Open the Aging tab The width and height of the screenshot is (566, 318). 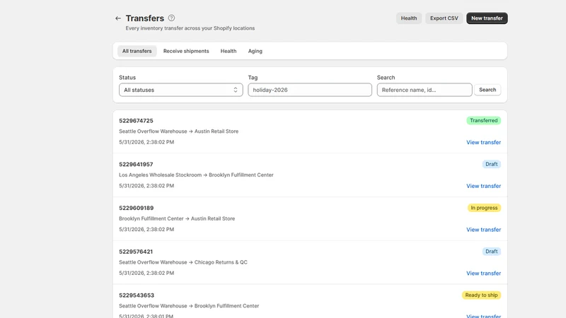255,51
